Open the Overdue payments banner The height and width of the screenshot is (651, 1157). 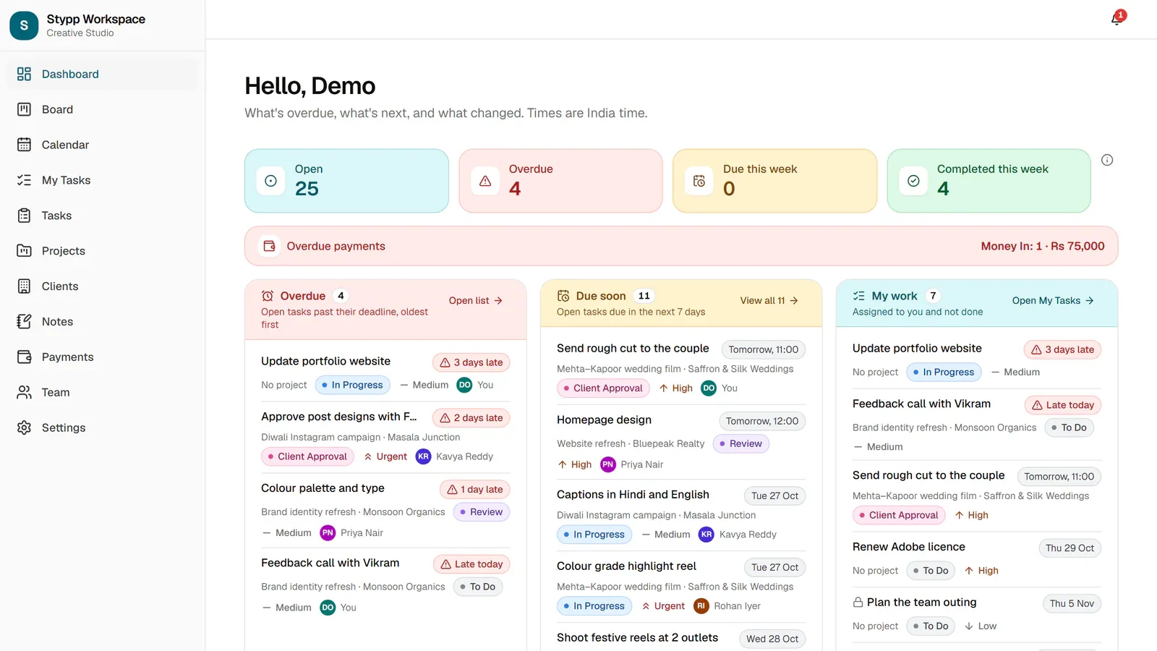pos(681,246)
